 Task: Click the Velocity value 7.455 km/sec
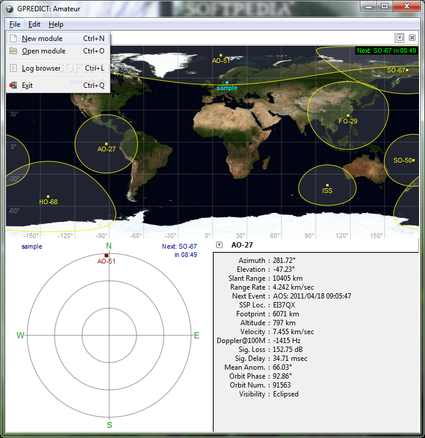[293, 332]
